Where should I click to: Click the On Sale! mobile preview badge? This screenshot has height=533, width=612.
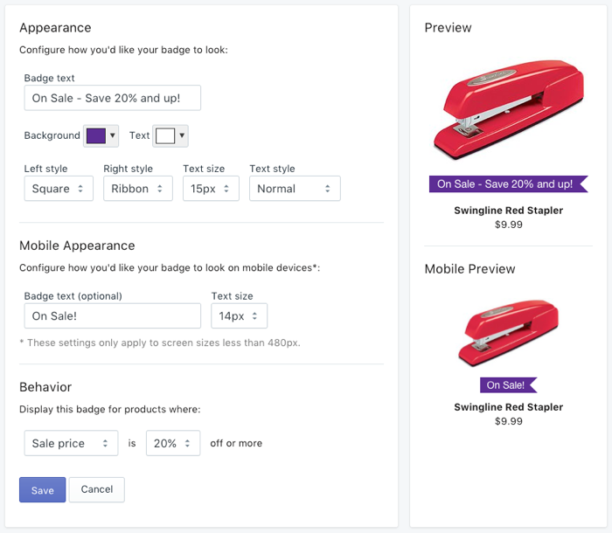(508, 385)
